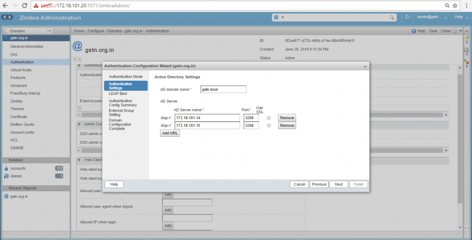Select Authentication Settings wizard step

(x=126, y=86)
